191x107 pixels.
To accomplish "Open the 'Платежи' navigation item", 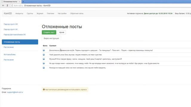I will (50, 13).
